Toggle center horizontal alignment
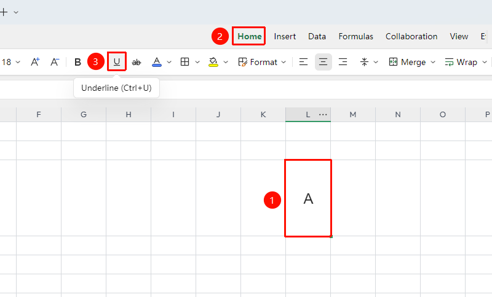The width and height of the screenshot is (492, 297). click(x=323, y=62)
